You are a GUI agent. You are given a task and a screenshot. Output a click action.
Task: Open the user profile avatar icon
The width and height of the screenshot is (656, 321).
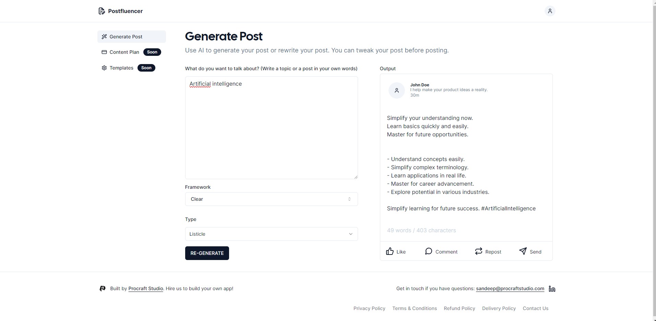[x=550, y=11]
